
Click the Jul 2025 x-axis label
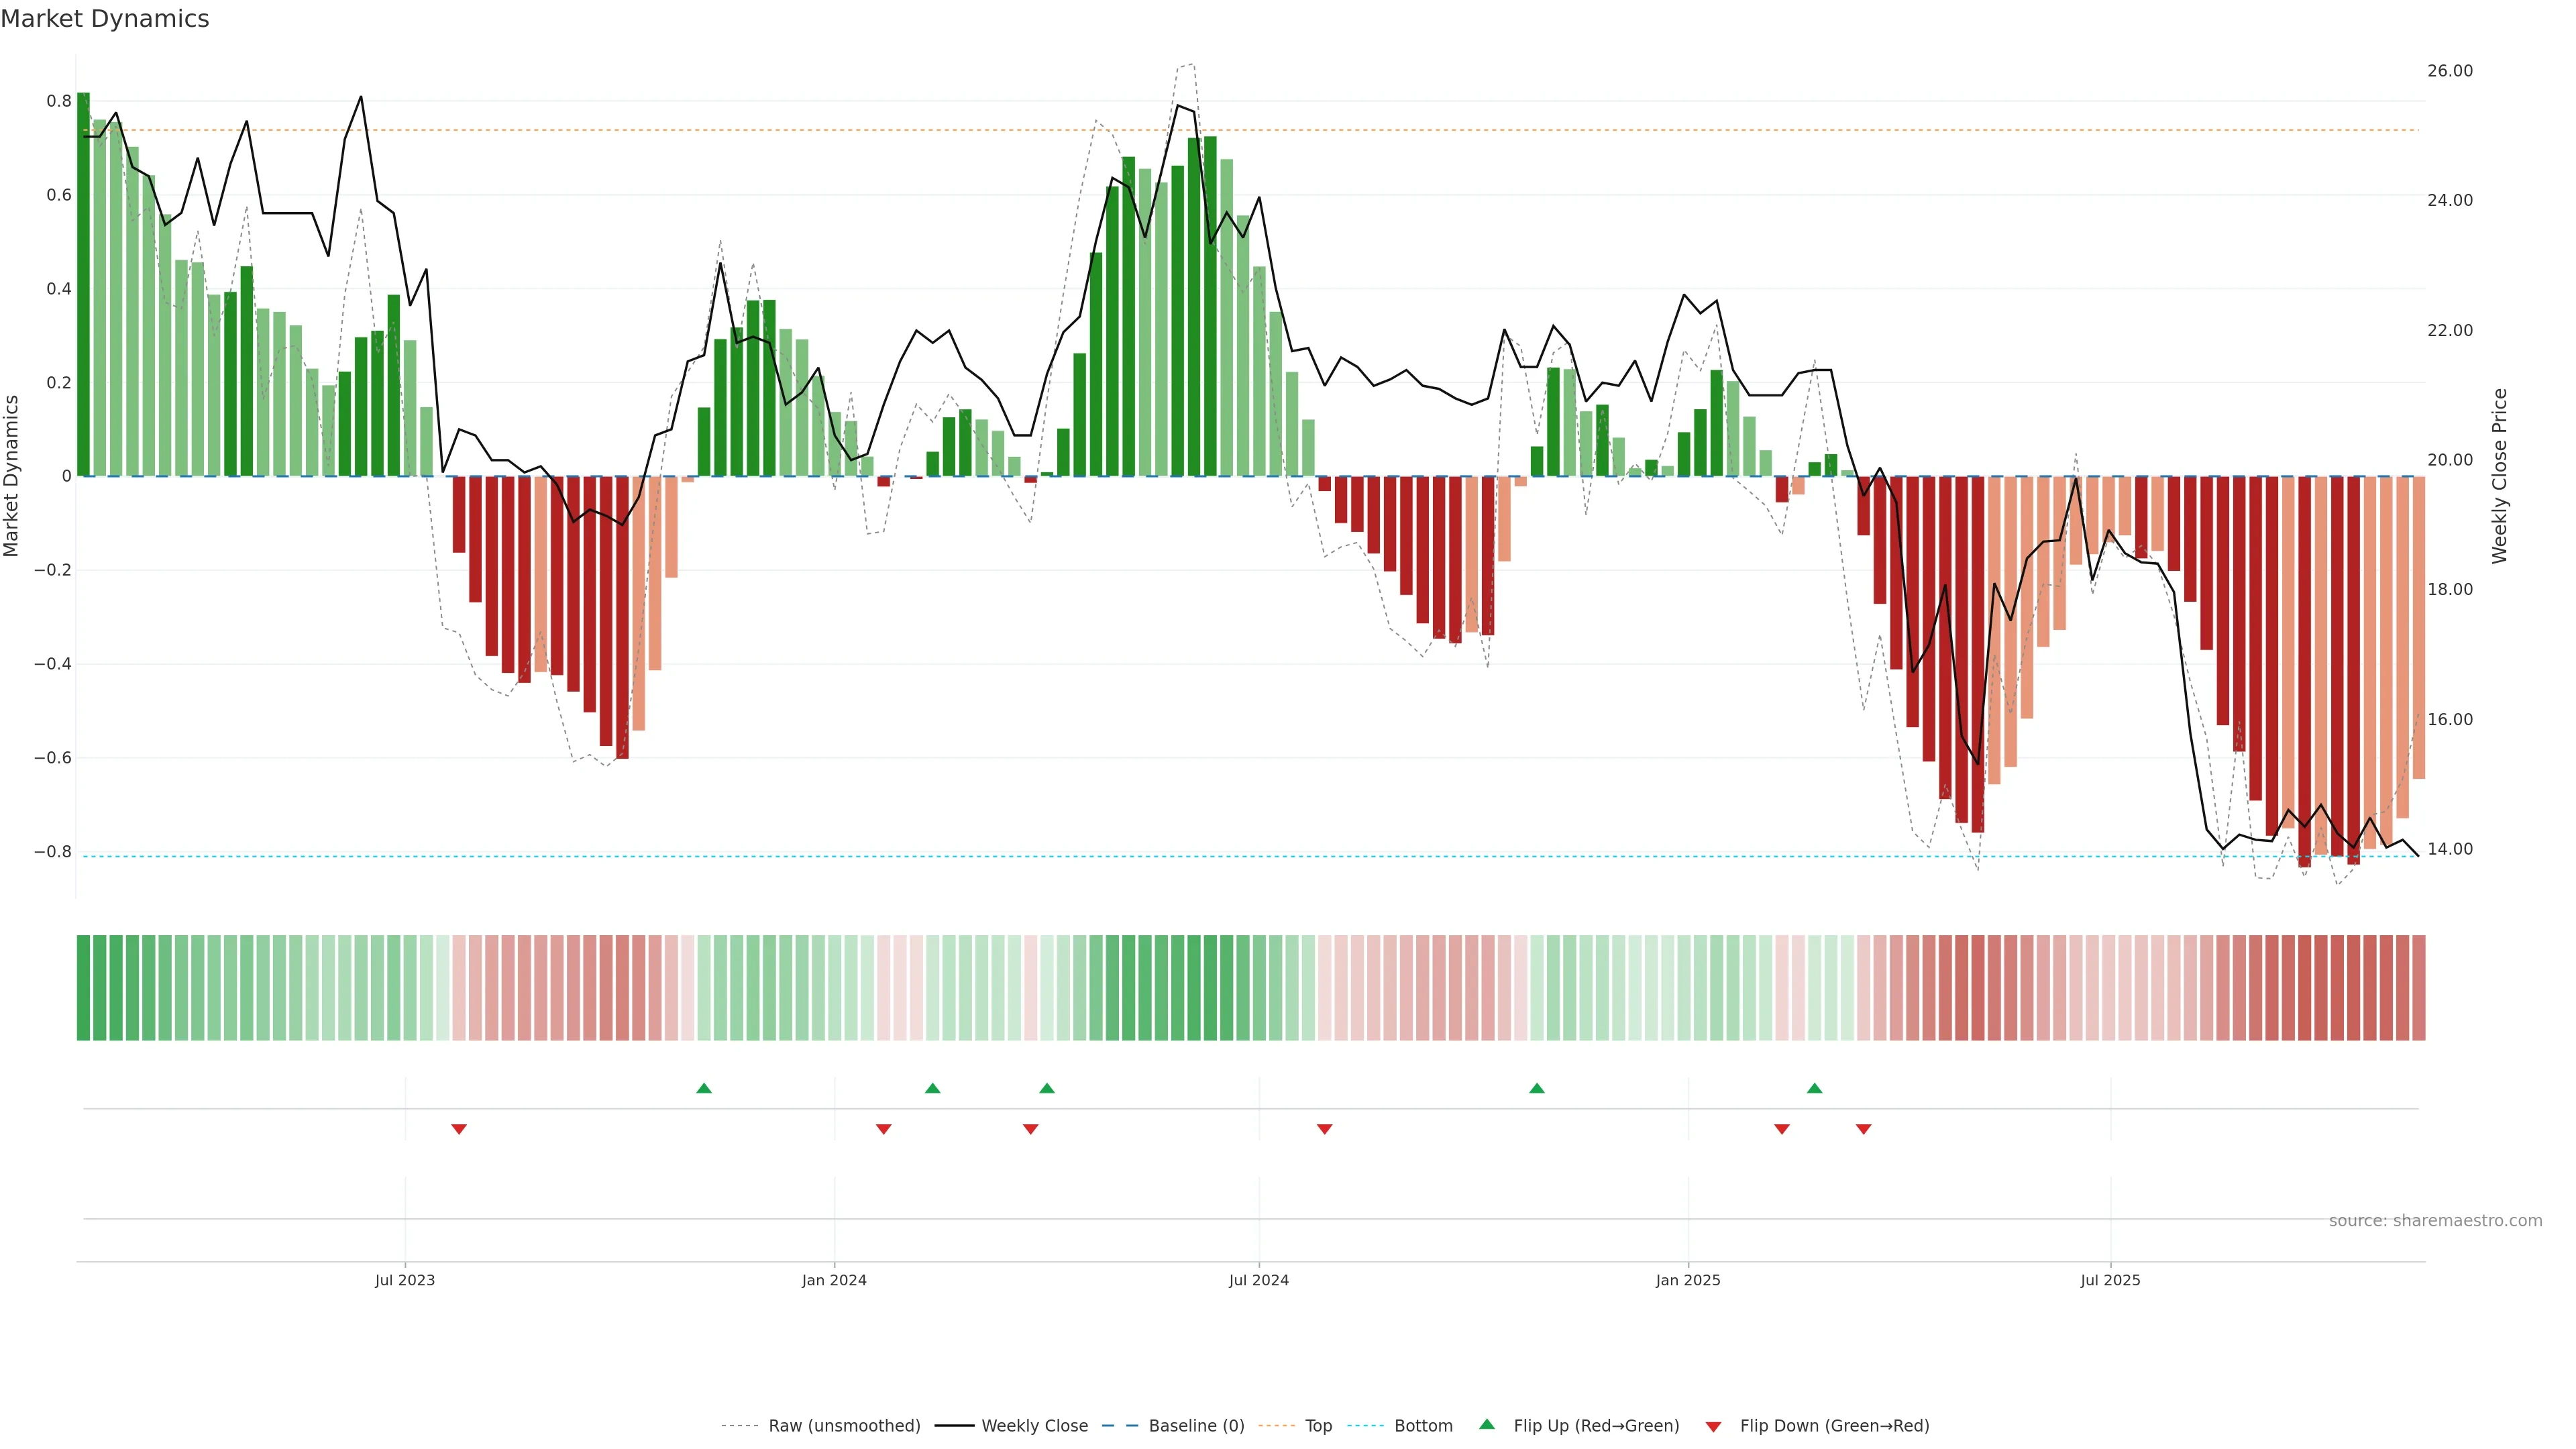click(x=2110, y=1280)
